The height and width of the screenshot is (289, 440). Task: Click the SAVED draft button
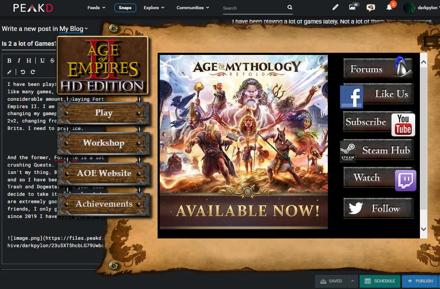(x=331, y=281)
